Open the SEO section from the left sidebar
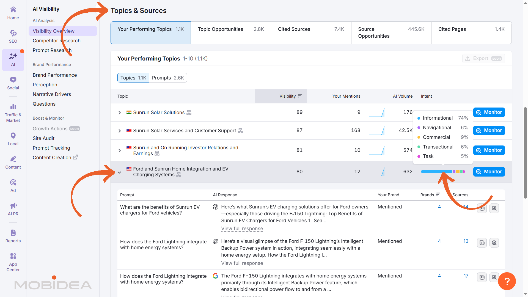Image resolution: width=528 pixels, height=297 pixels. click(13, 36)
